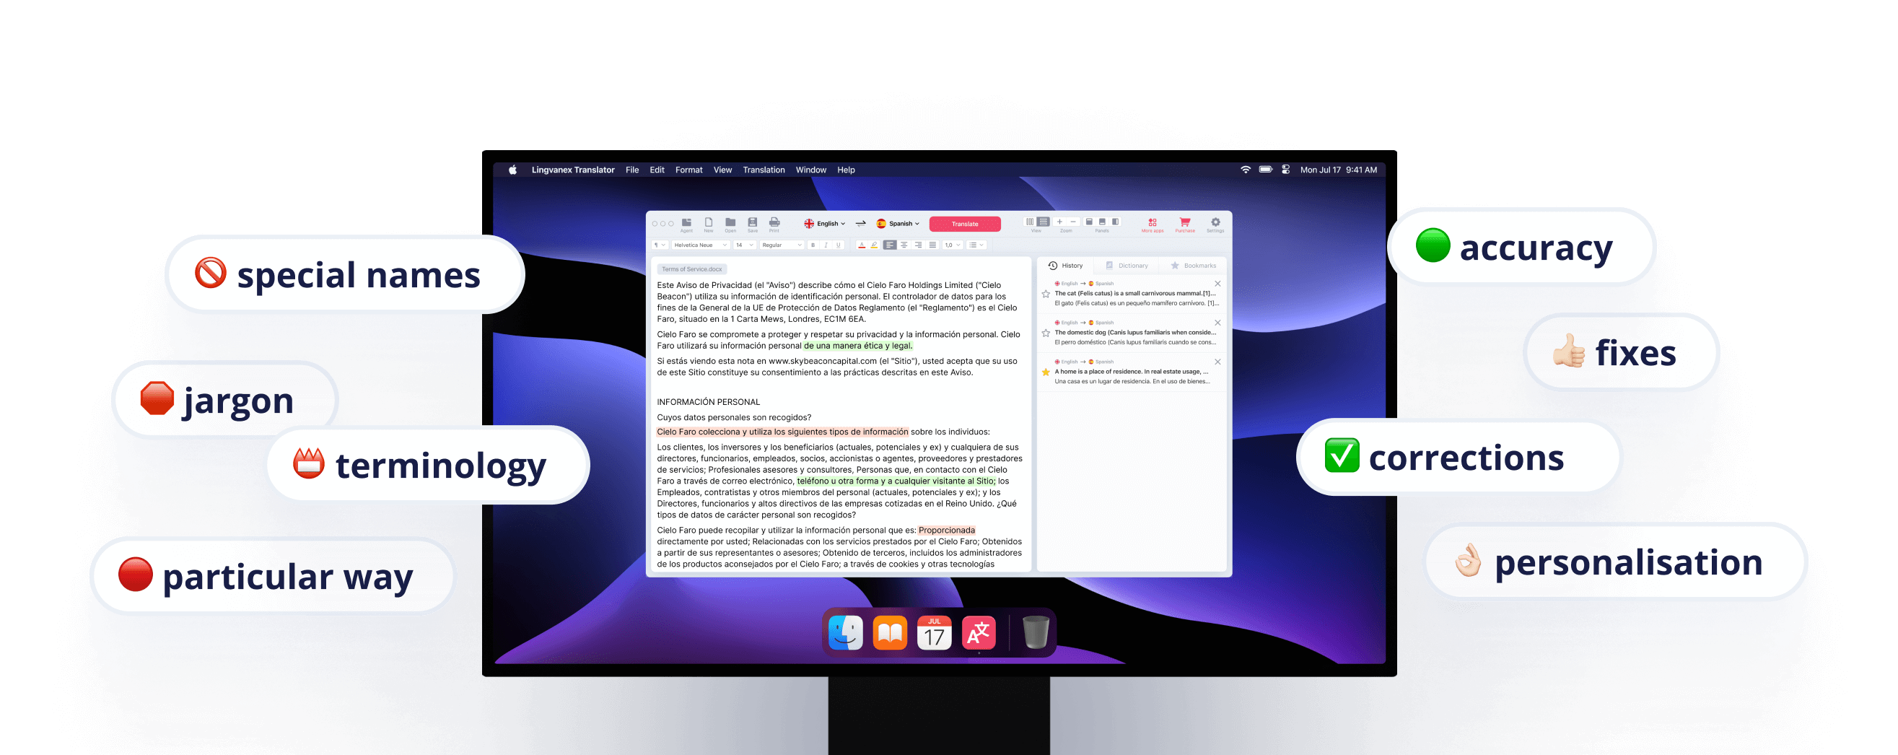This screenshot has width=1898, height=755.
Task: Click the More apps icon
Action: [x=1153, y=223]
